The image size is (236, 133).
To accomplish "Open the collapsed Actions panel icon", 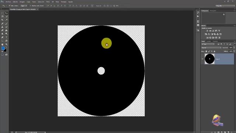I will [198, 16].
